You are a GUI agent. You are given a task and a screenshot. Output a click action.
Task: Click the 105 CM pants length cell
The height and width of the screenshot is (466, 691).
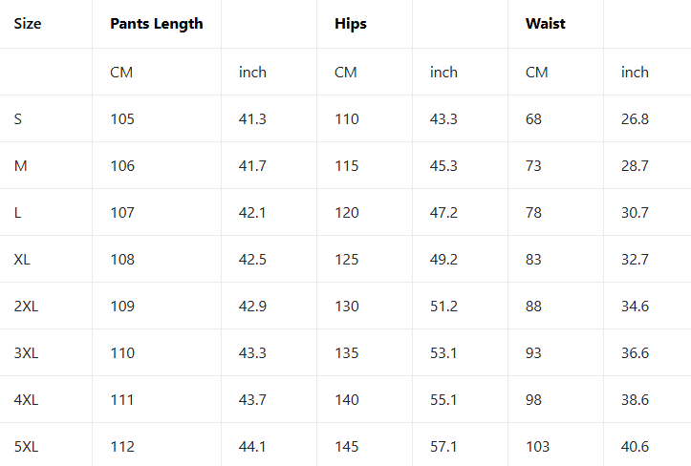[122, 119]
